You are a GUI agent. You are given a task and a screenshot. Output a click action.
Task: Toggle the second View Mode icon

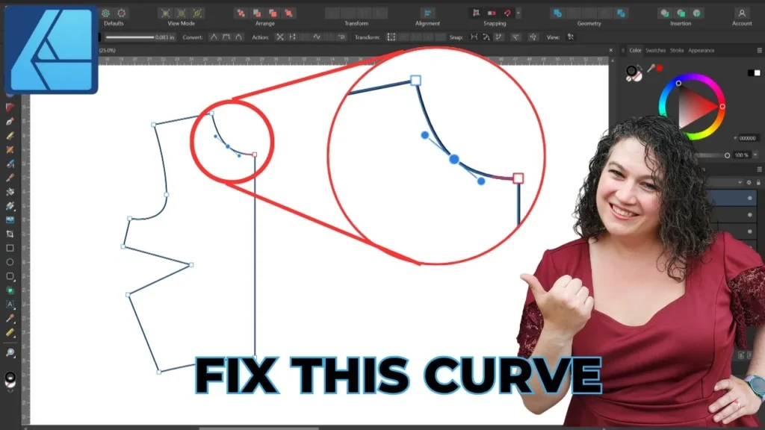click(x=182, y=13)
